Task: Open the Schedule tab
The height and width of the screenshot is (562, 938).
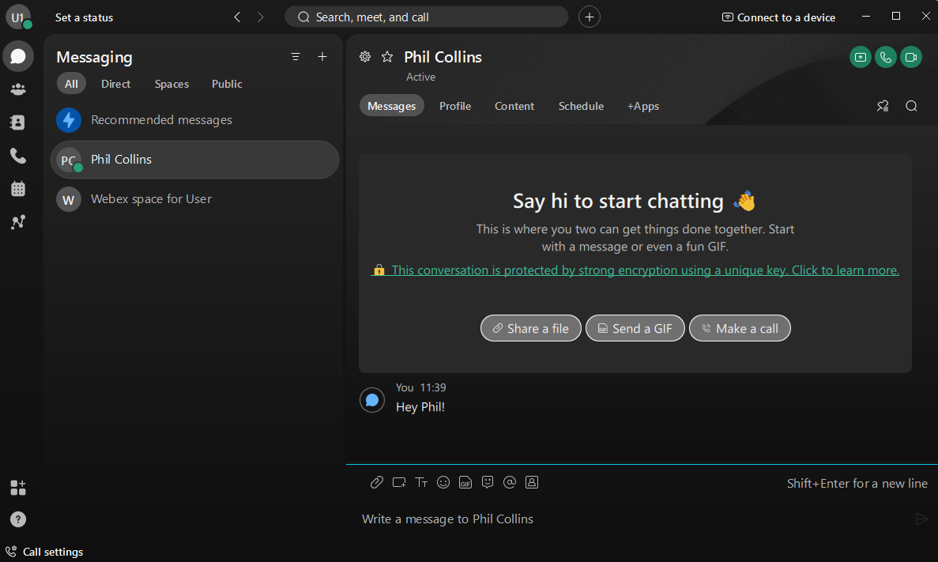Action: (581, 106)
